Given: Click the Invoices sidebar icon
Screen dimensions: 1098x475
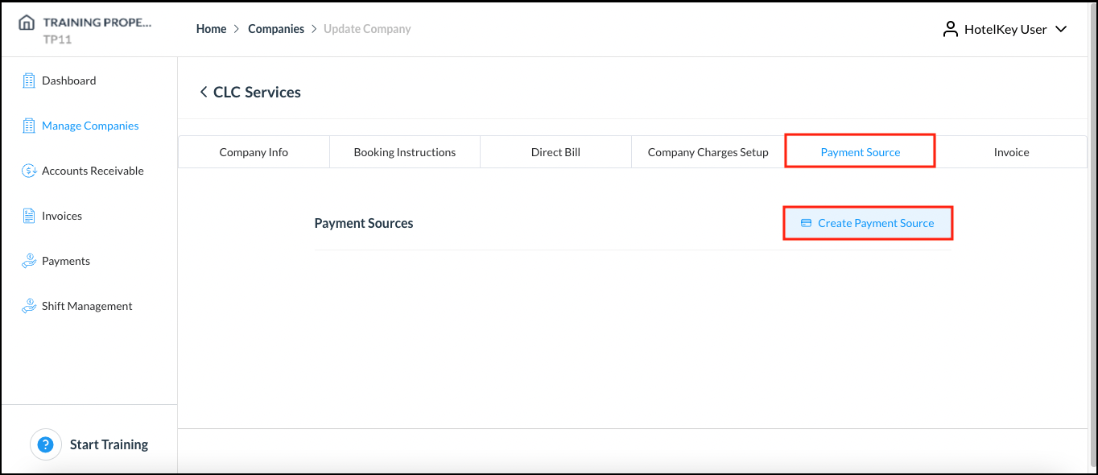Looking at the screenshot, I should click(30, 215).
